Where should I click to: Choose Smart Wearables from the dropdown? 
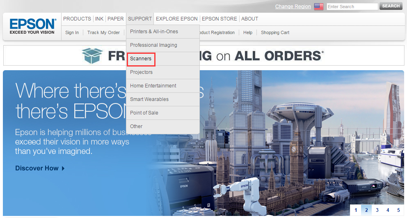click(x=149, y=99)
